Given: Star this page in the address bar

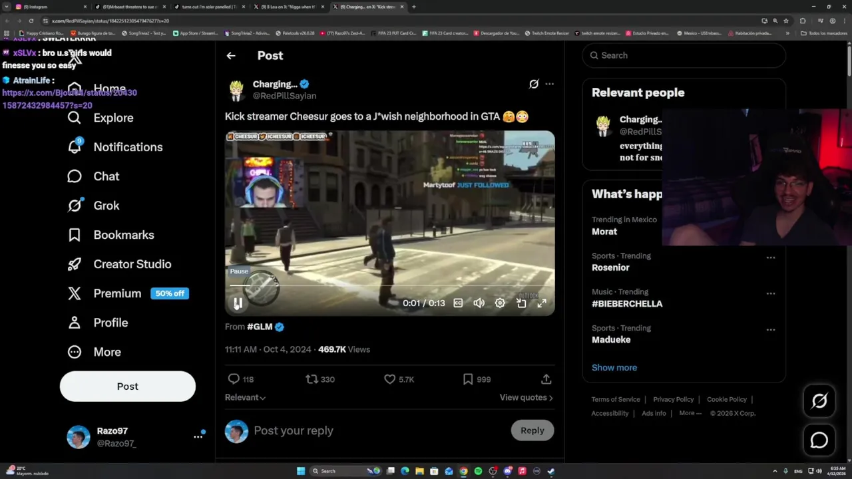Looking at the screenshot, I should pyautogui.click(x=785, y=21).
